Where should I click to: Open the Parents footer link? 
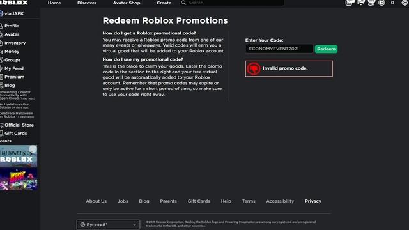pyautogui.click(x=168, y=201)
